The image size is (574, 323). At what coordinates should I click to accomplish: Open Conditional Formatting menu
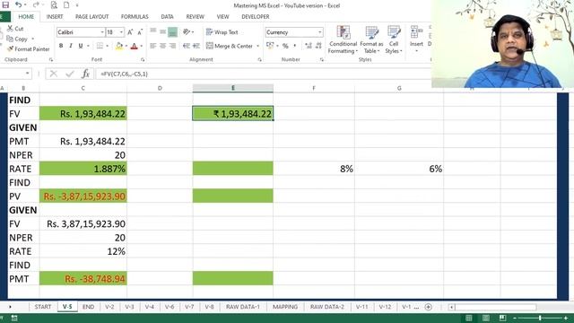(x=343, y=39)
